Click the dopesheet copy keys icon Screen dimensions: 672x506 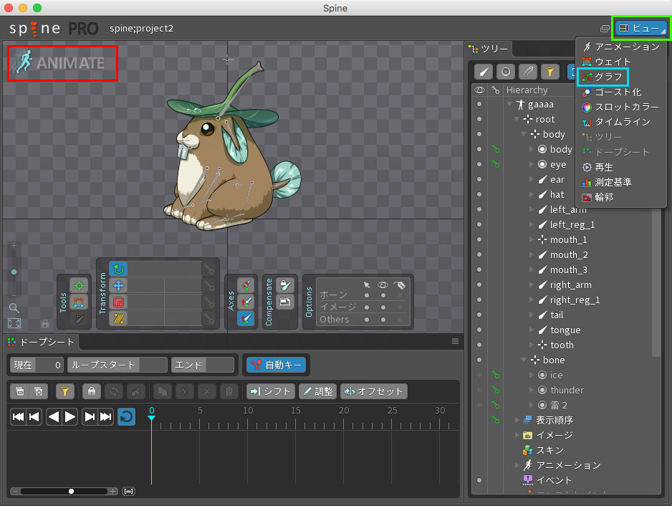point(163,391)
